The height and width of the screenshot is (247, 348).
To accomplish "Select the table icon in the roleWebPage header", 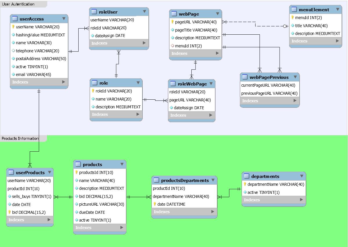I will pos(173,84).
